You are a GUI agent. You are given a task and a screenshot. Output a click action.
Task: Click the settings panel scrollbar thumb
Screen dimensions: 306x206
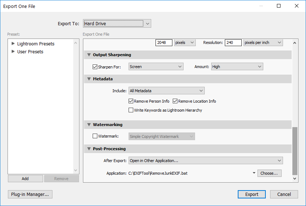(295, 151)
